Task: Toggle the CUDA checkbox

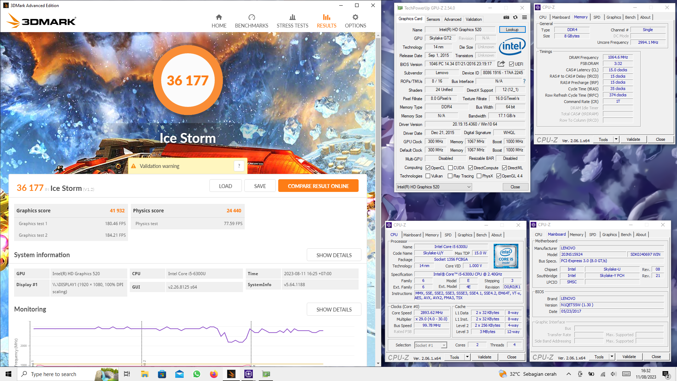Action: point(450,168)
